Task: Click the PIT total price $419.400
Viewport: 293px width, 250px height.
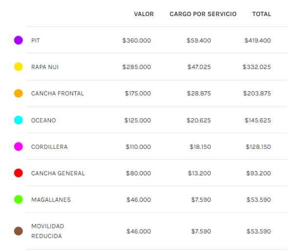Action: [257, 41]
